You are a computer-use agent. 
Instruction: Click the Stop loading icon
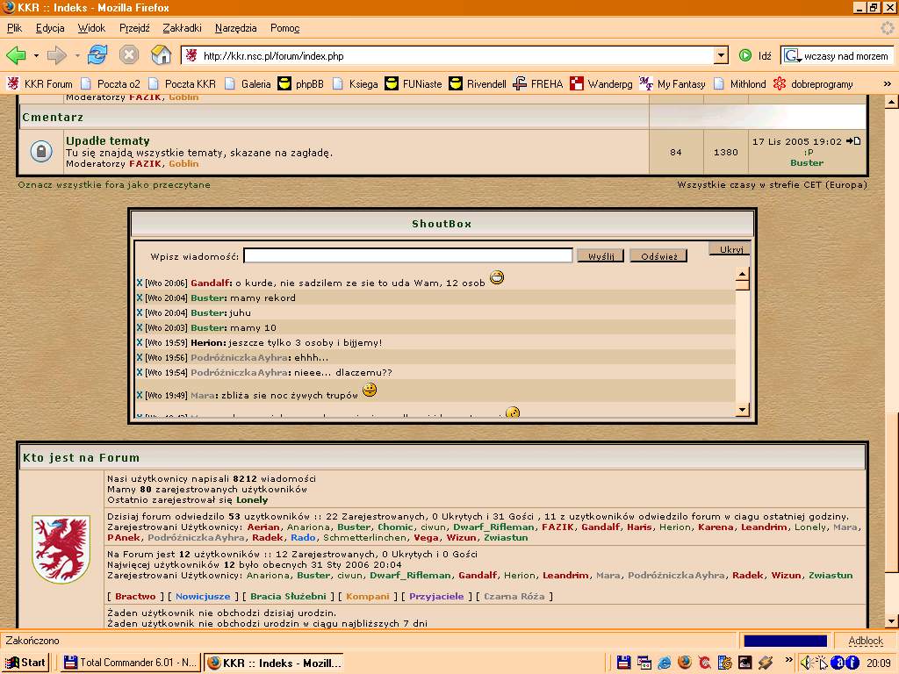pos(129,55)
